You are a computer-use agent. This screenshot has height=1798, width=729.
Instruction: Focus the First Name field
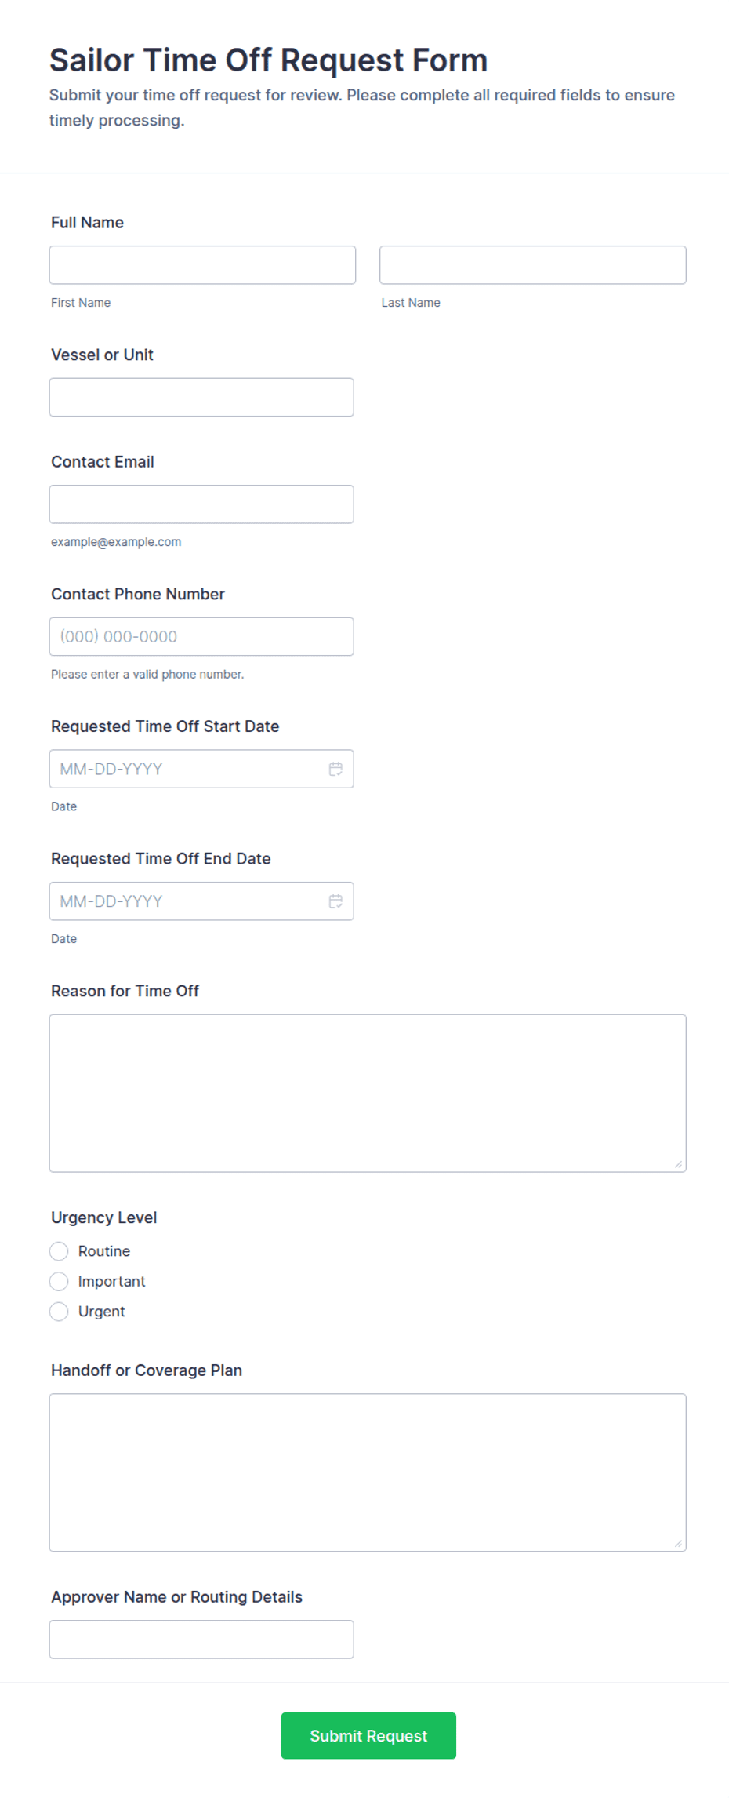[x=202, y=265]
